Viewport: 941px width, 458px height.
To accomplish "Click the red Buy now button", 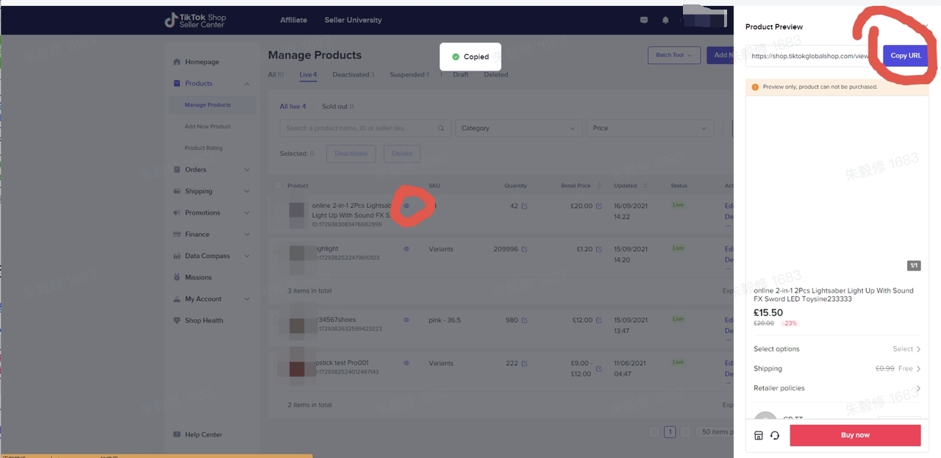I will tap(855, 435).
